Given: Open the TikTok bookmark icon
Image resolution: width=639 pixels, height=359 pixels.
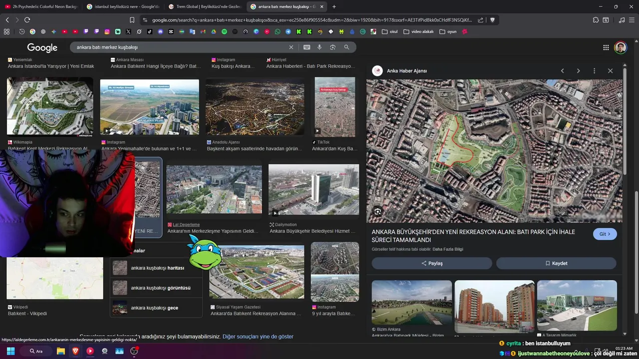Looking at the screenshot, I should click(150, 31).
